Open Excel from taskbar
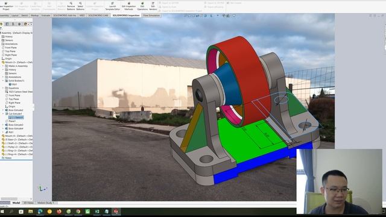The image size is (386, 217). (x=97, y=212)
